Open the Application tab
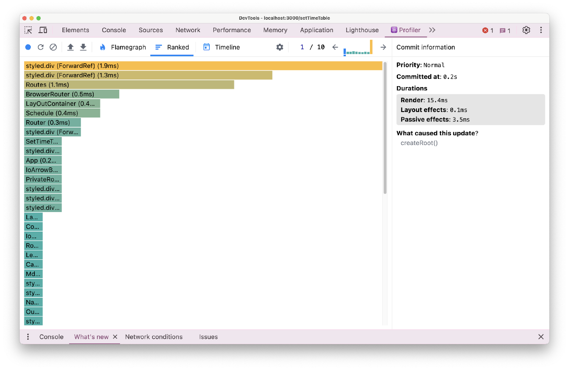Image resolution: width=569 pixels, height=370 pixels. 316,30
